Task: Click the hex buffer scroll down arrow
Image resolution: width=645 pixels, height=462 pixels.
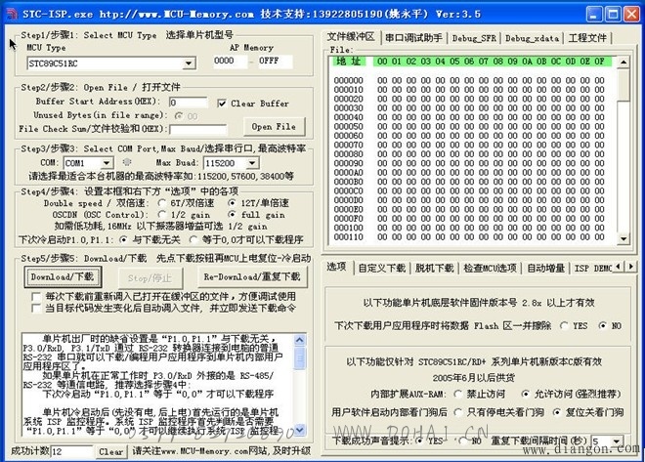Action: (x=623, y=238)
